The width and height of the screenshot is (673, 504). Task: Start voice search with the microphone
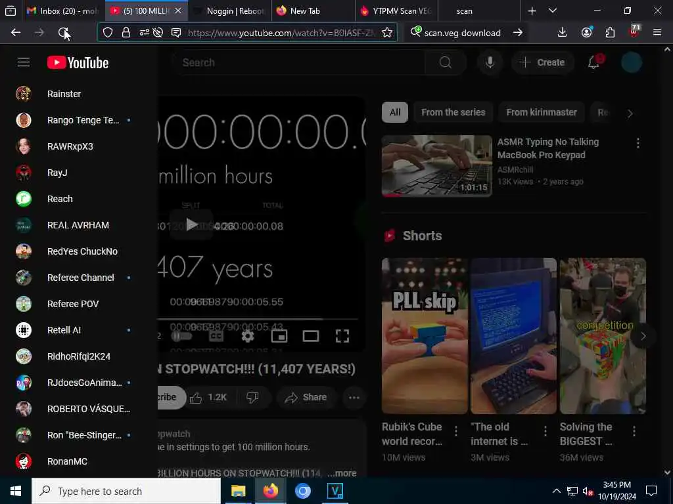(x=490, y=62)
